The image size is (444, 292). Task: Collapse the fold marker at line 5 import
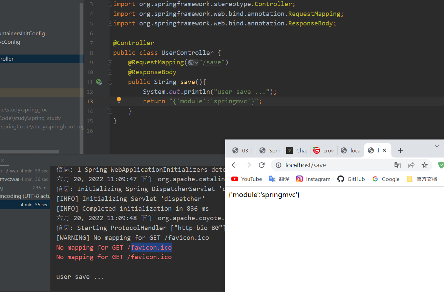[x=110, y=23]
